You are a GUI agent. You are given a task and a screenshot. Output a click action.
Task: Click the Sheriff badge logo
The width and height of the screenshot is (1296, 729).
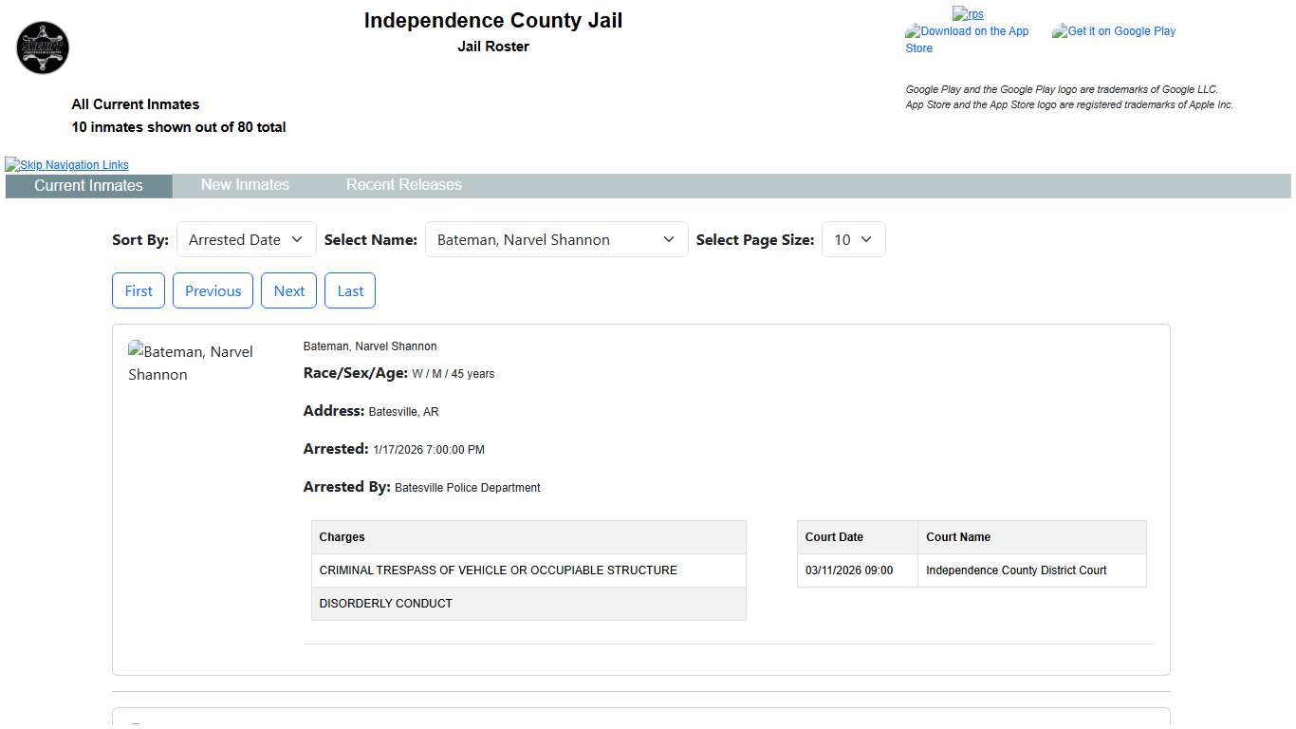(43, 48)
